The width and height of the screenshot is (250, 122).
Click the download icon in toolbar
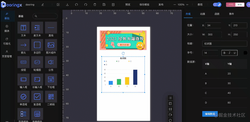tap(67, 4)
